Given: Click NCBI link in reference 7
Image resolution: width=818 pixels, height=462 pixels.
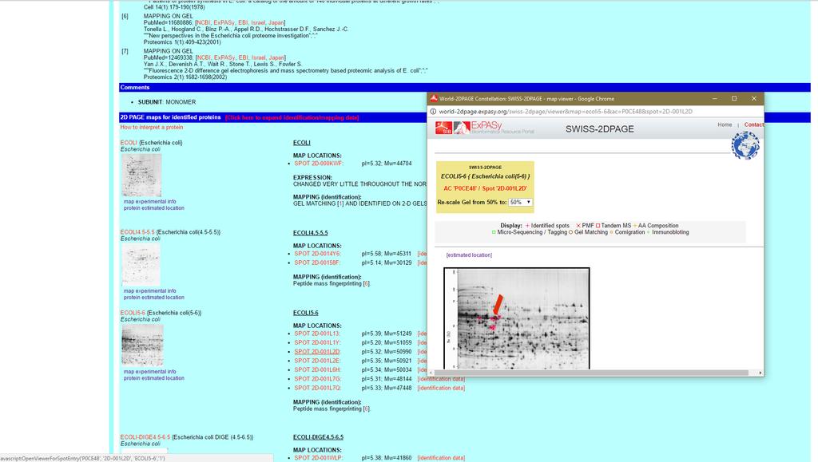Looking at the screenshot, I should click(204, 57).
